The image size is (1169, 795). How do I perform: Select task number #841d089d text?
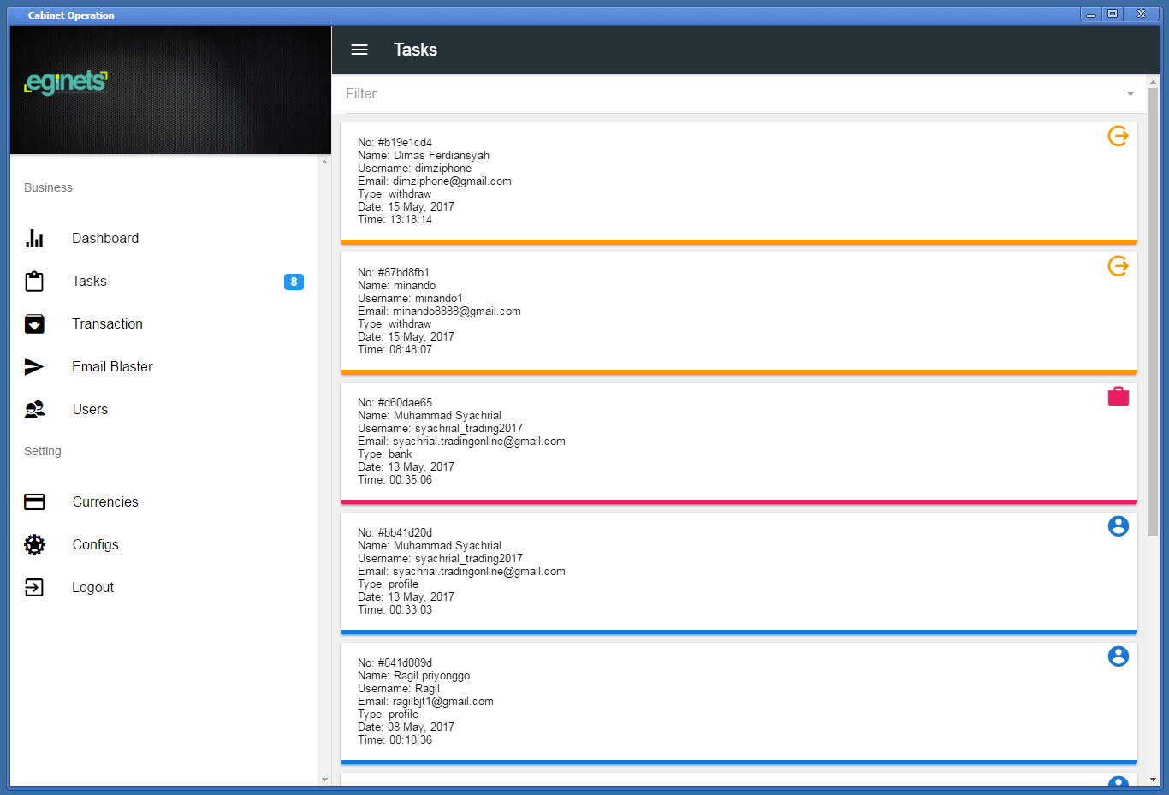[x=405, y=663]
